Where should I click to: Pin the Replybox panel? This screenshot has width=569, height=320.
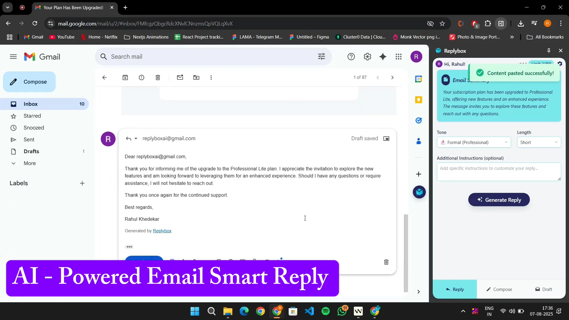[x=549, y=51]
